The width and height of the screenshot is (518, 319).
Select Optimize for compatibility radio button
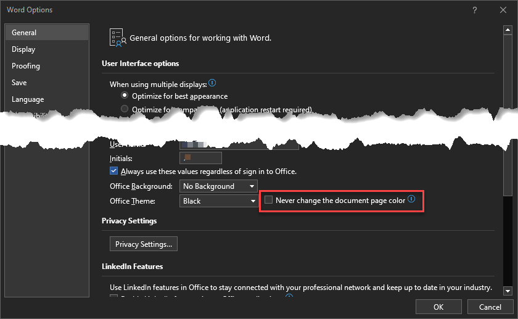[125, 109]
